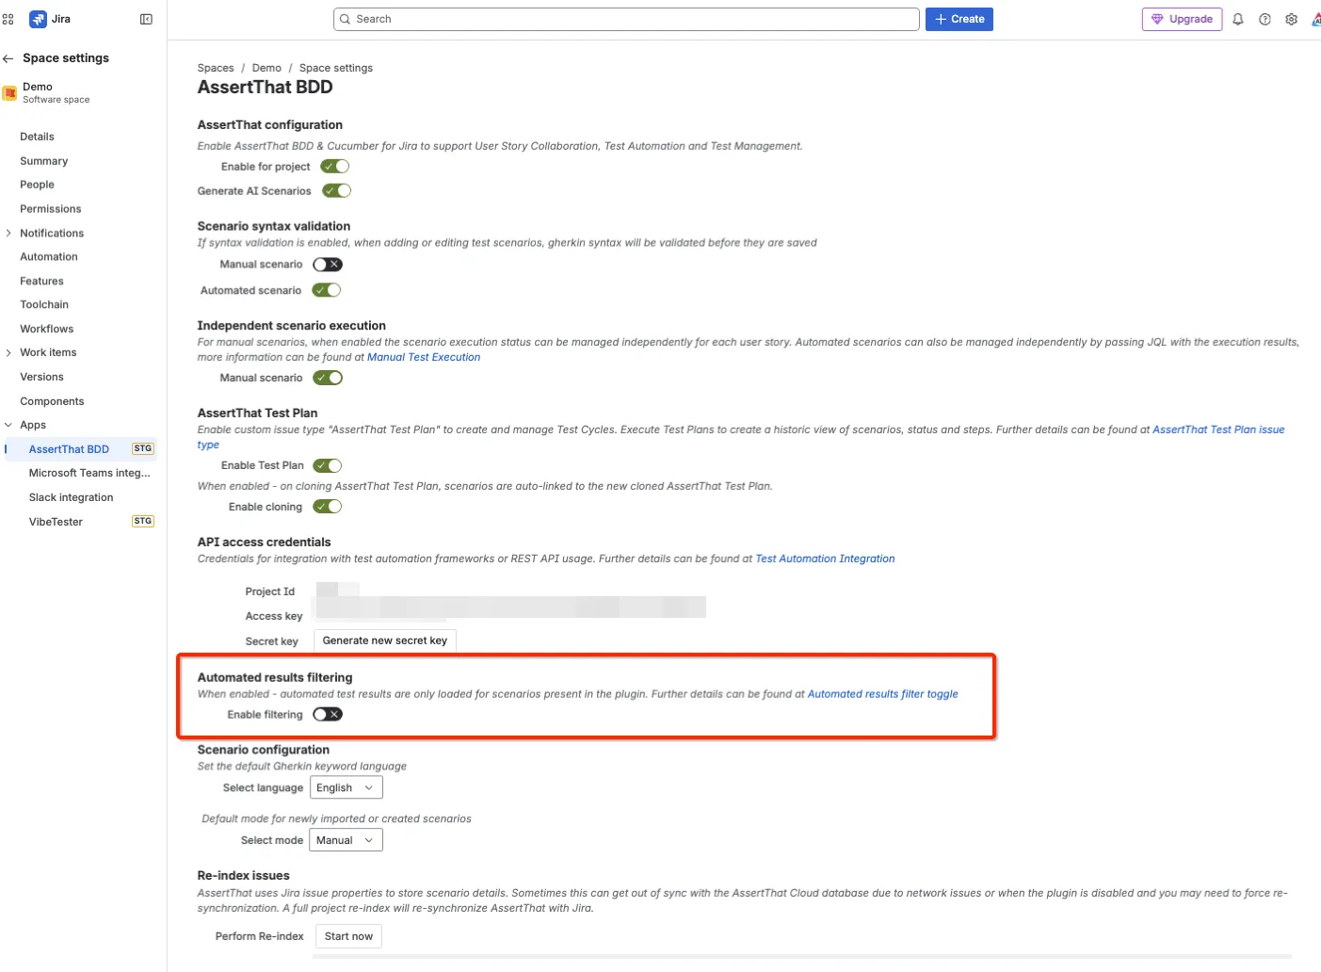Open Manual Test Execution link
Screen dimensions: 1321x972
click(x=424, y=357)
